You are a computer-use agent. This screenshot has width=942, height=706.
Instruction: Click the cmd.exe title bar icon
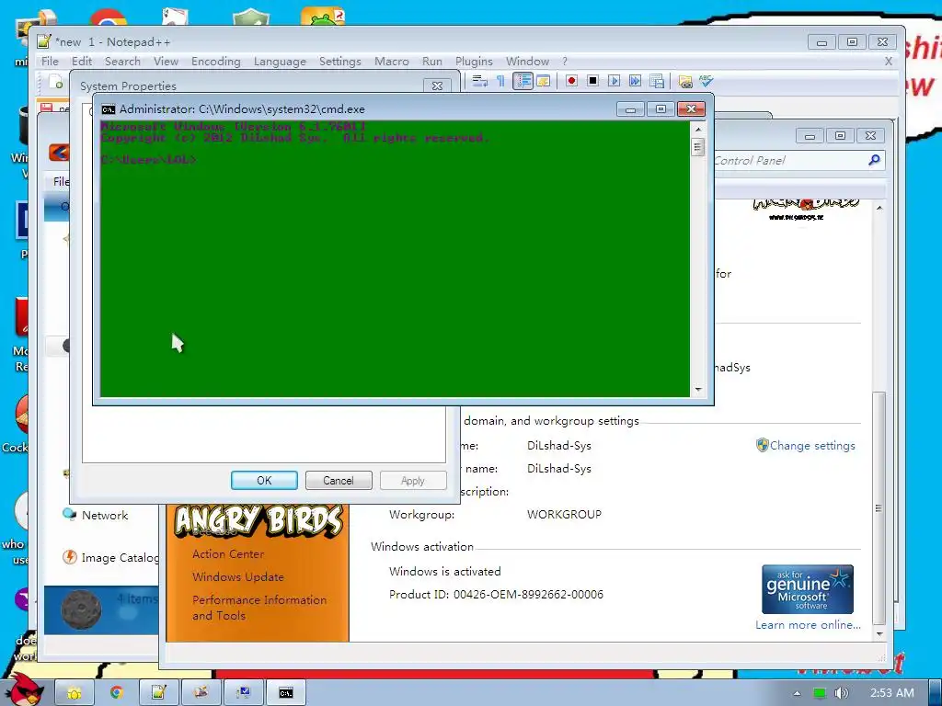109,109
